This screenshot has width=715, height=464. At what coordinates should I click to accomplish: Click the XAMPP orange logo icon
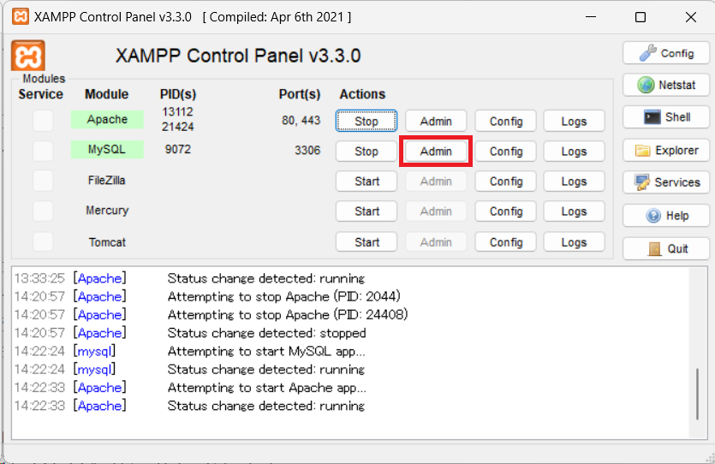click(28, 56)
